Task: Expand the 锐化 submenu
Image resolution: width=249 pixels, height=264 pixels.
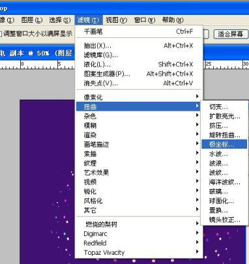Action: click(139, 191)
